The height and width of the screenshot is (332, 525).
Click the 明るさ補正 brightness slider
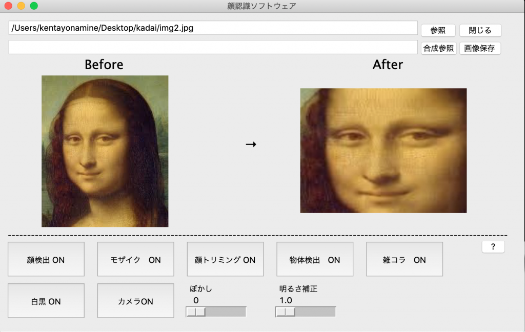click(306, 312)
